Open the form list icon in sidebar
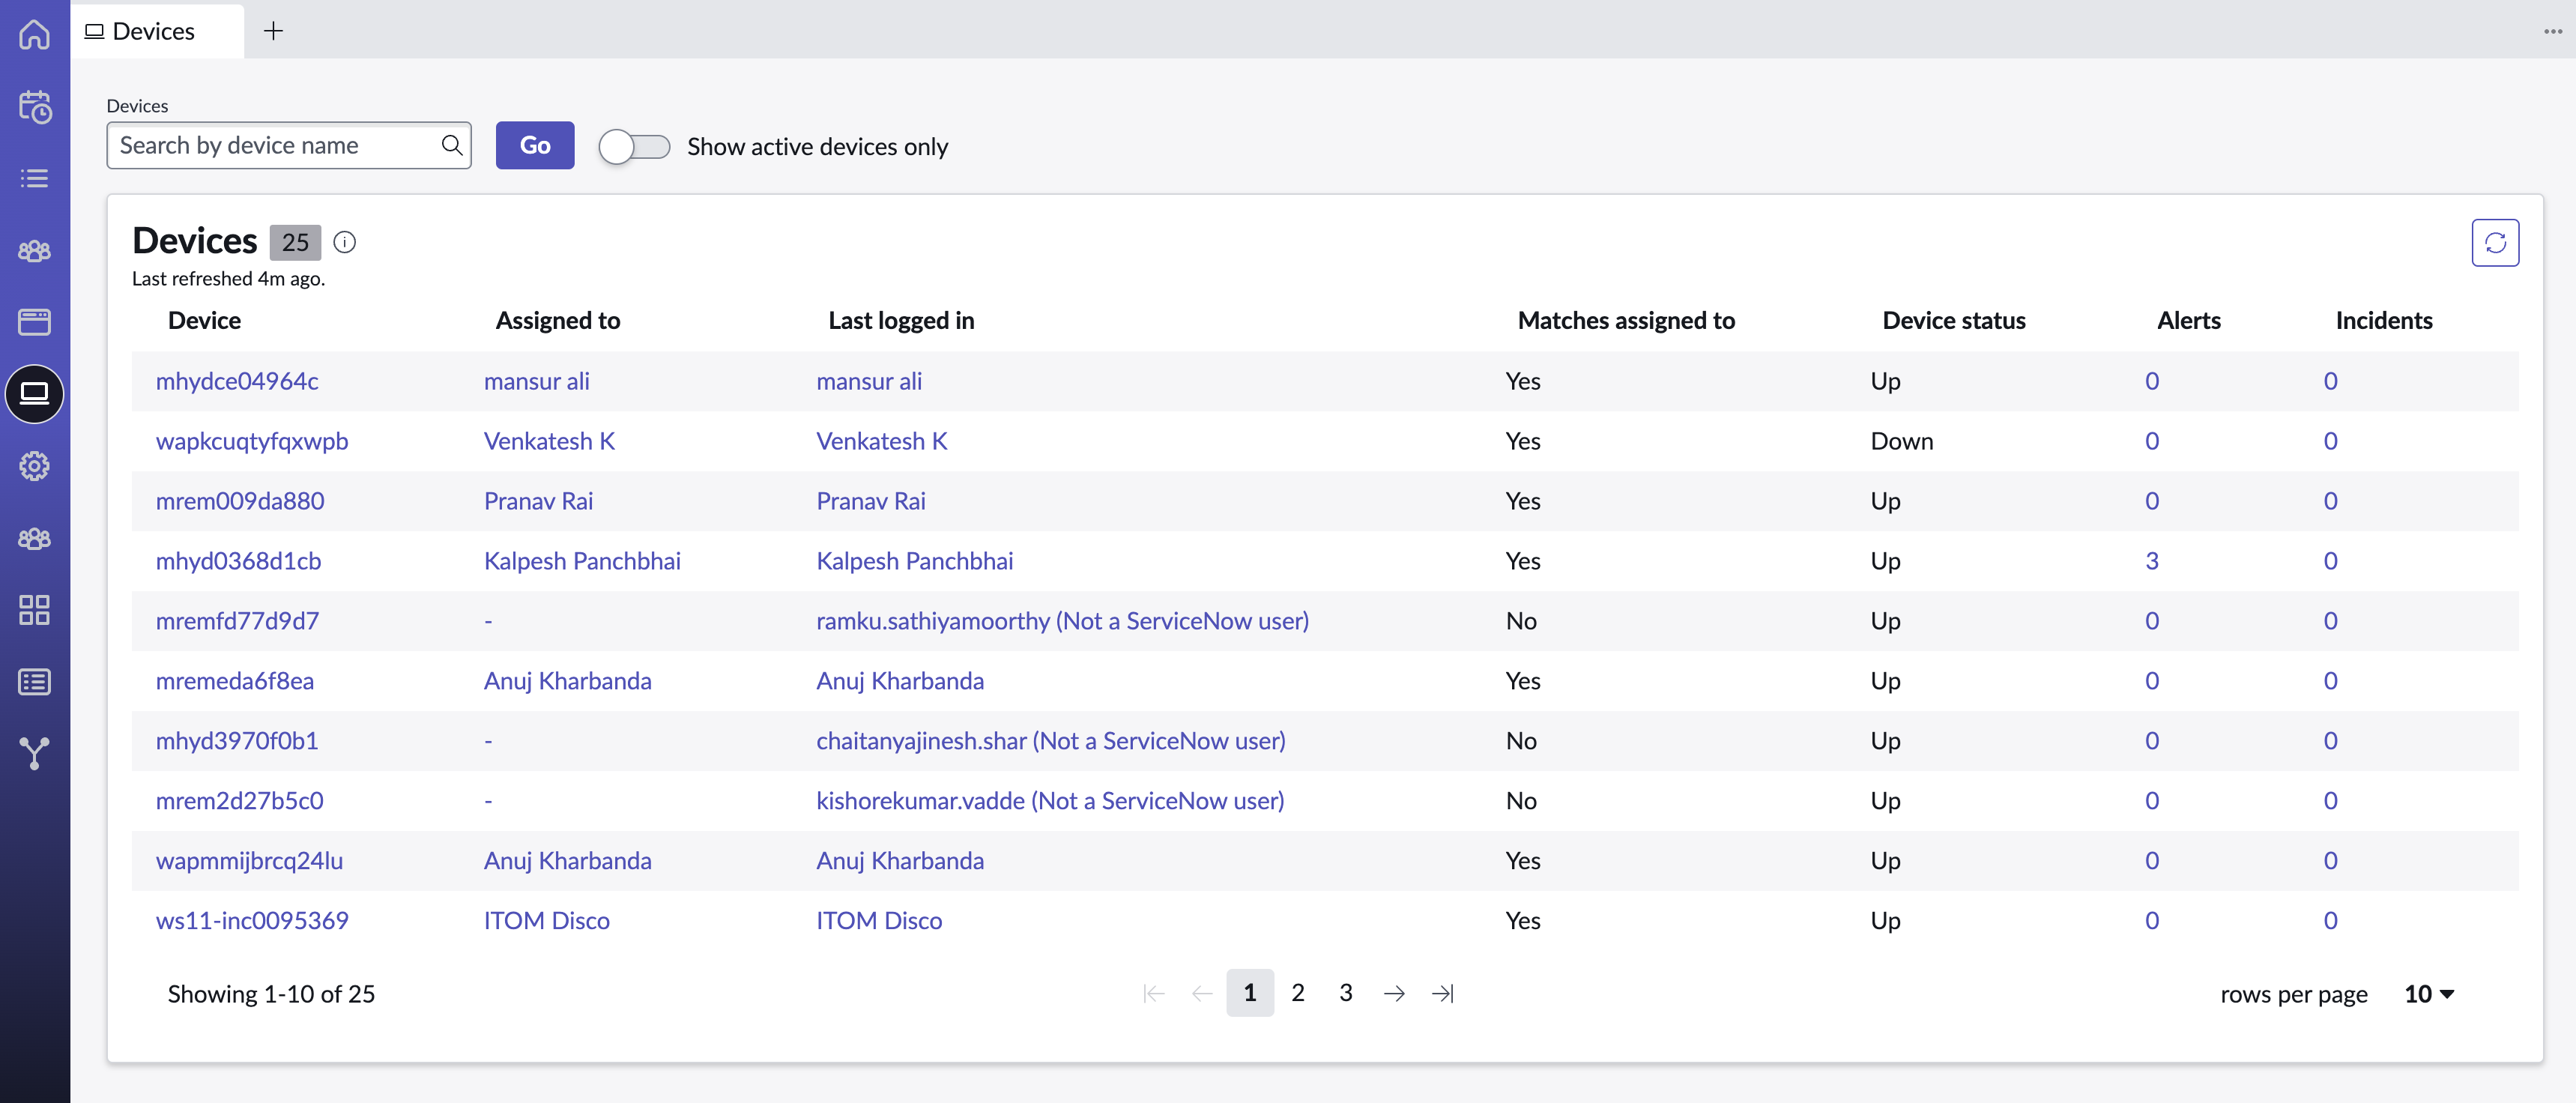 pyautogui.click(x=34, y=682)
